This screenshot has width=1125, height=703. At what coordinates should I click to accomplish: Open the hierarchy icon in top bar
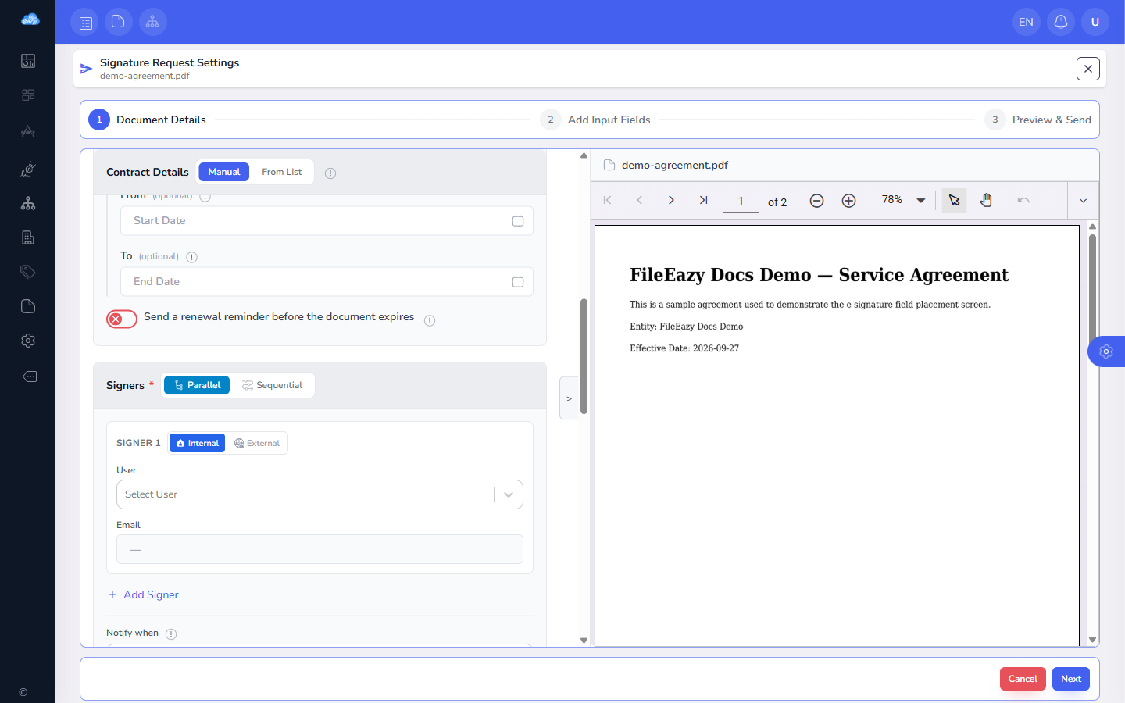pos(152,22)
